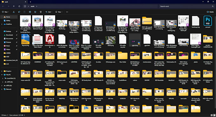Click the work breadcrumb in address bar
216x117 pixels.
32,6
